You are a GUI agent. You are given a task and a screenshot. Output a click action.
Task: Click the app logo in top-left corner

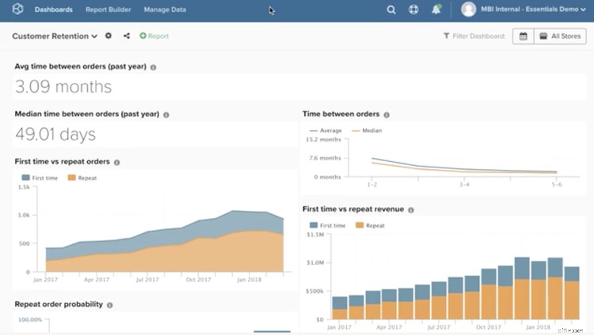(x=17, y=10)
